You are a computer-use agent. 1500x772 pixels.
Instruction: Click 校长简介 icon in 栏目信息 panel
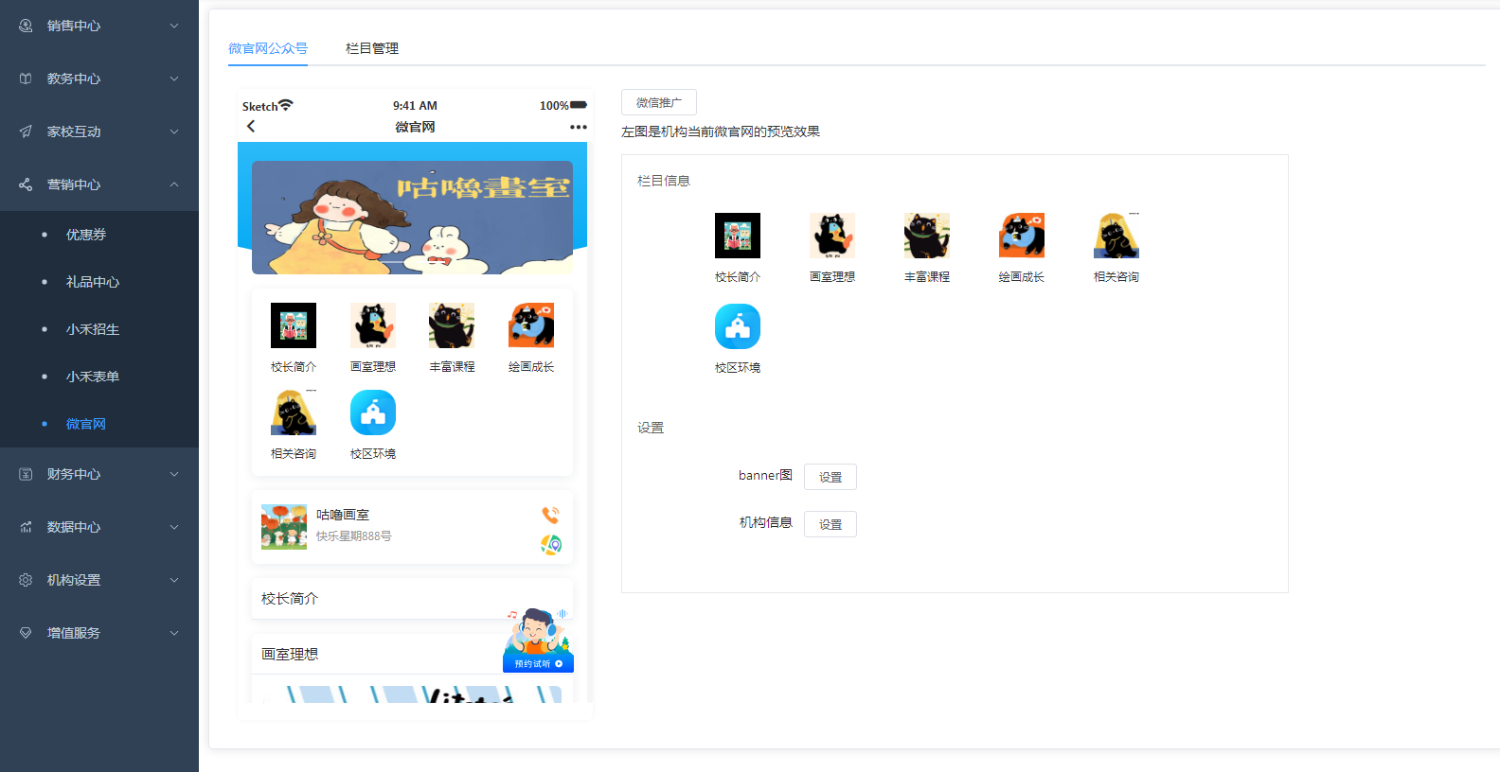coord(738,236)
